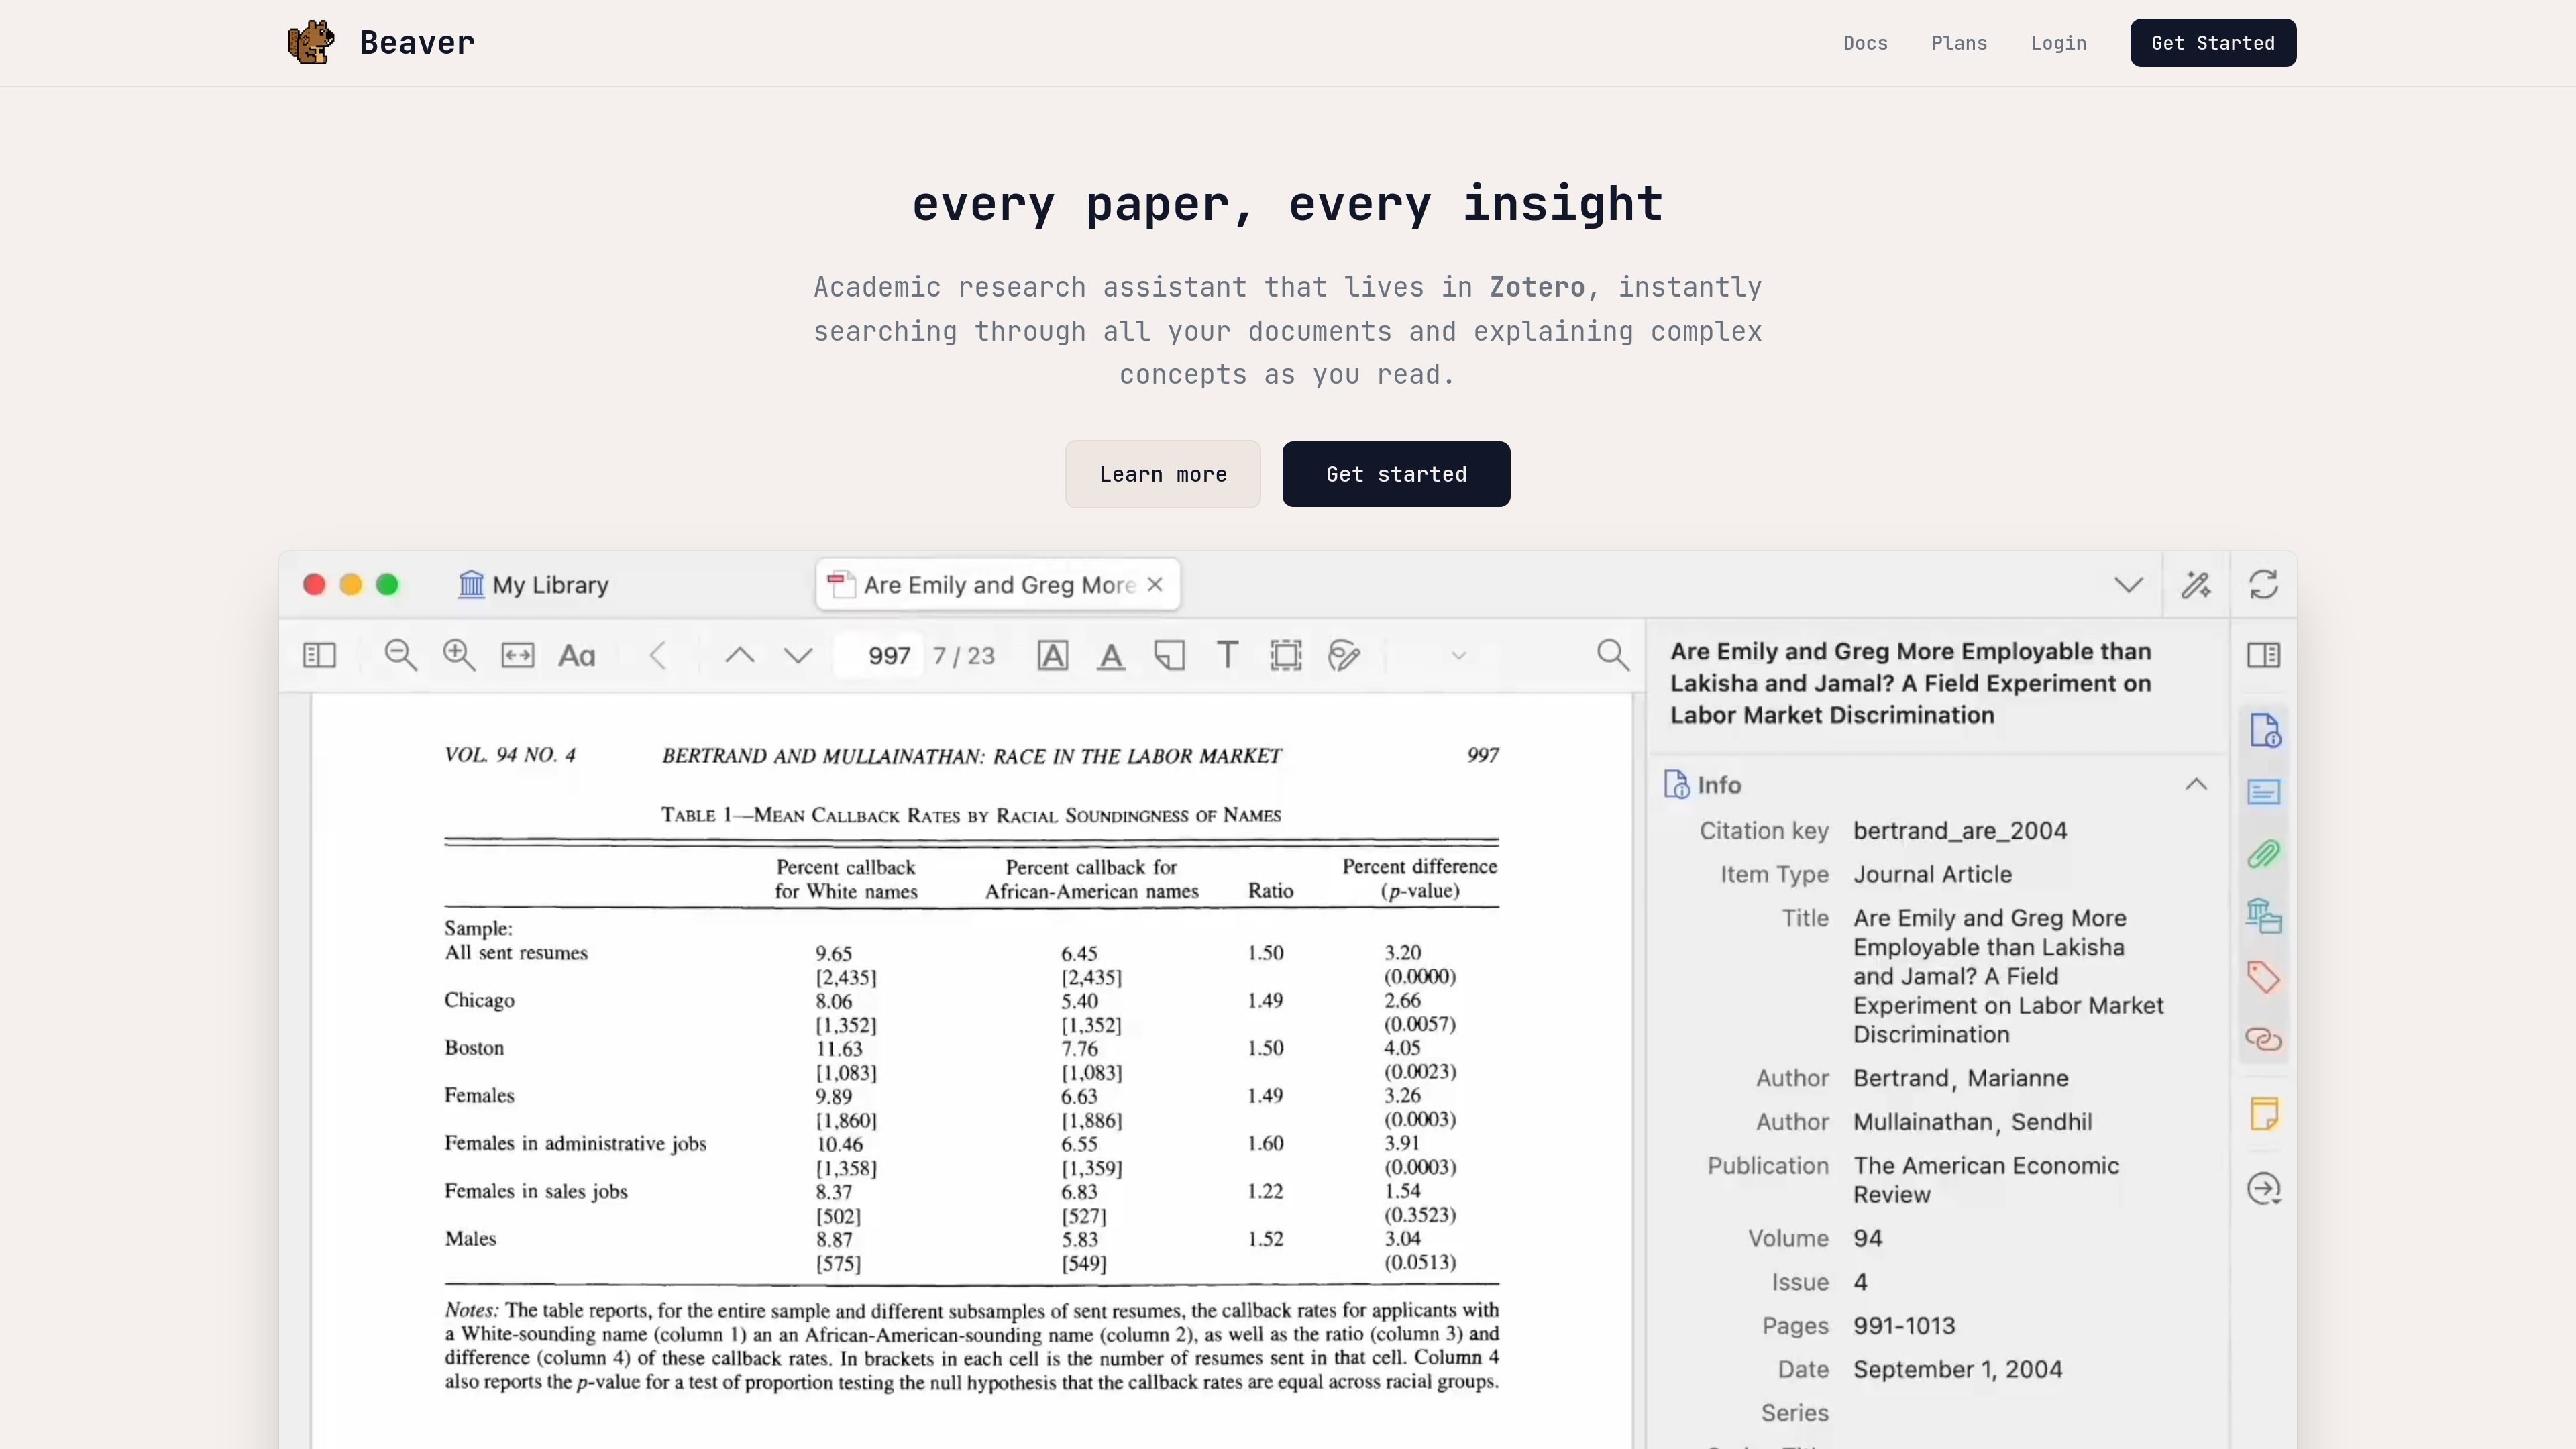This screenshot has height=1449, width=2576.
Task: Click author Mullainathan, Sendhil field
Action: coord(1972,1122)
